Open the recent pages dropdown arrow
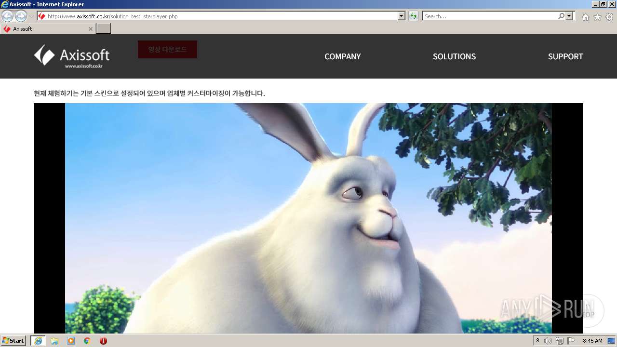Screen dimensions: 617x347 [31, 16]
